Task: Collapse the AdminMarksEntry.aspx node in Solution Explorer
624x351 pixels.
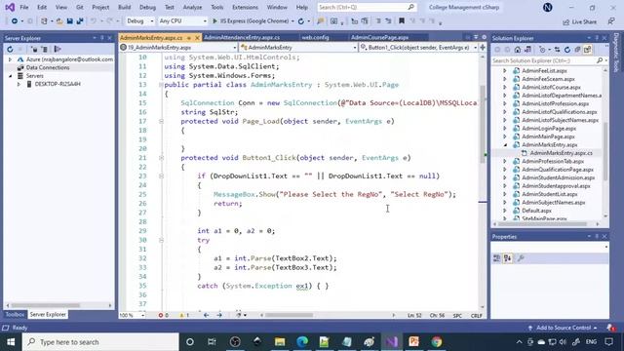Action: click(505, 145)
